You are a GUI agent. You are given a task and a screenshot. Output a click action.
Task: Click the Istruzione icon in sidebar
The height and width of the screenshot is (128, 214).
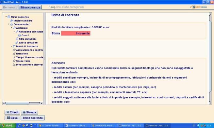pyautogui.click(x=14, y=54)
